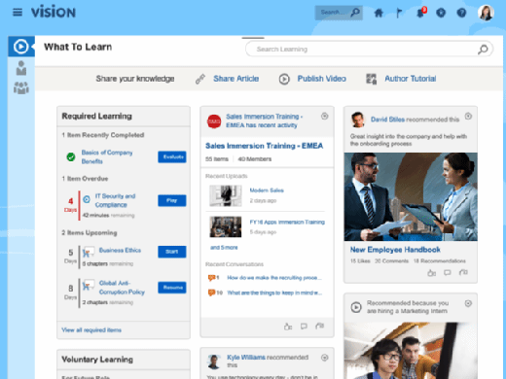Expand options on Sales Immersion Training card
The width and height of the screenshot is (506, 379).
pyautogui.click(x=324, y=116)
